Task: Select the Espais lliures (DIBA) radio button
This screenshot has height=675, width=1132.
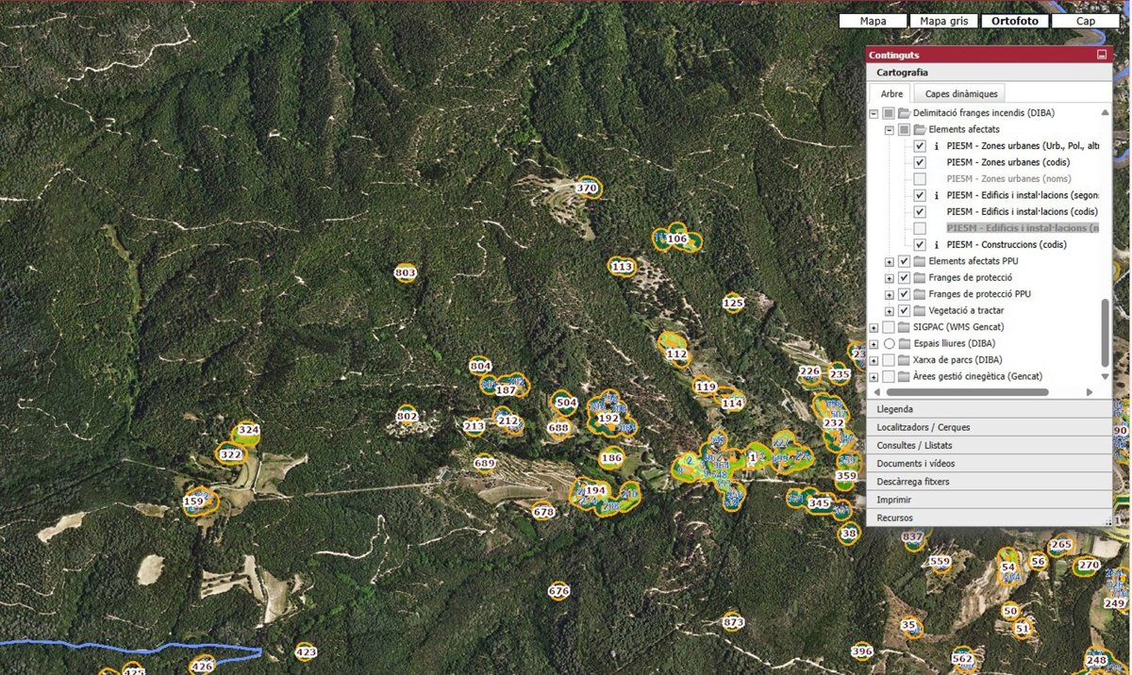Action: click(x=889, y=343)
